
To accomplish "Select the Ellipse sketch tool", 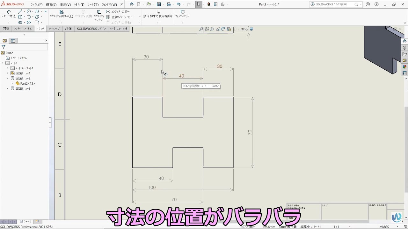I will click(37, 17).
